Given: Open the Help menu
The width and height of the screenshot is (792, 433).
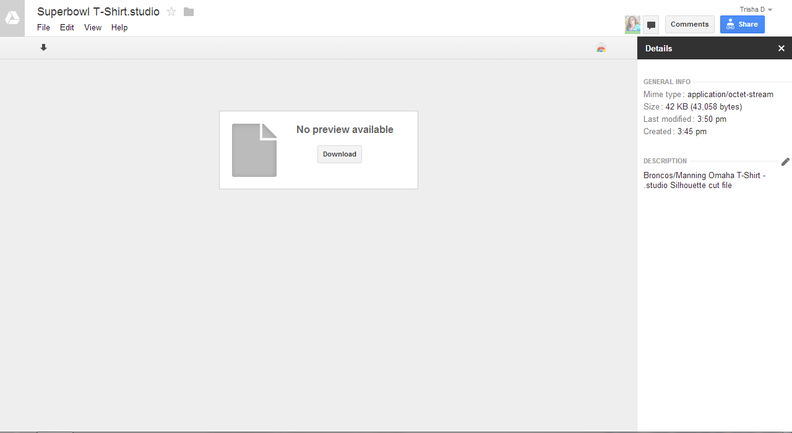Looking at the screenshot, I should coord(119,27).
